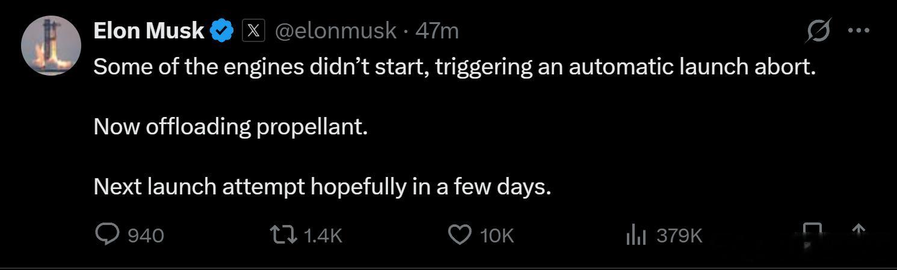897x270 pixels.
Task: Bookmark the tweet with the bookmark icon
Action: point(813,235)
